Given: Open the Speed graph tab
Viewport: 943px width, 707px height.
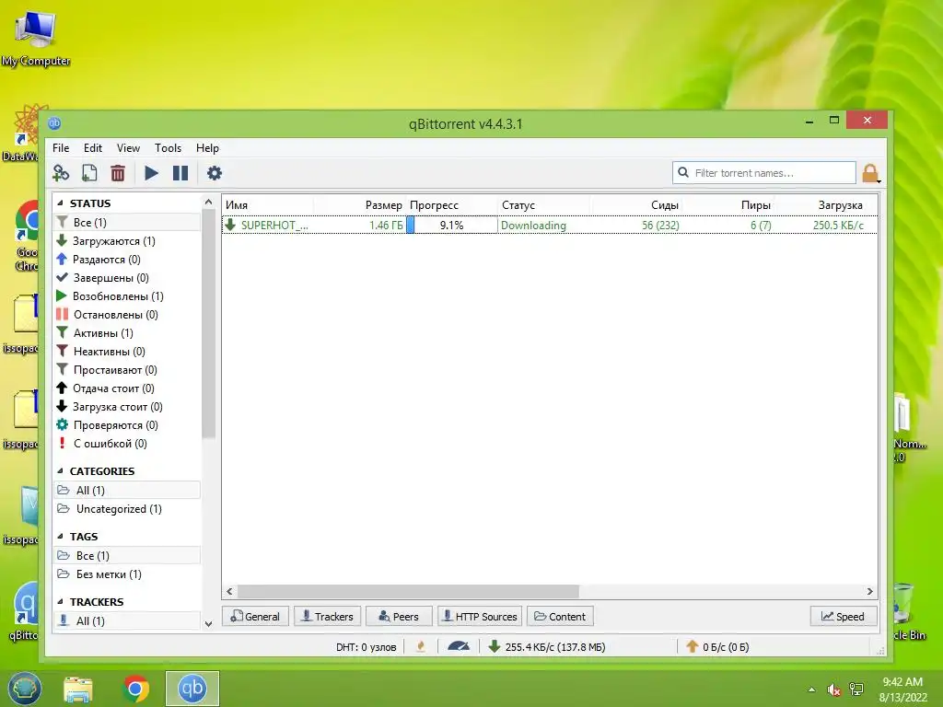Looking at the screenshot, I should coord(844,616).
